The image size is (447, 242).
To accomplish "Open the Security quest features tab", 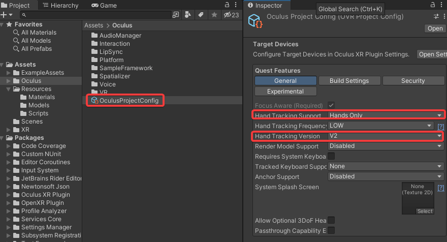I will pyautogui.click(x=413, y=81).
